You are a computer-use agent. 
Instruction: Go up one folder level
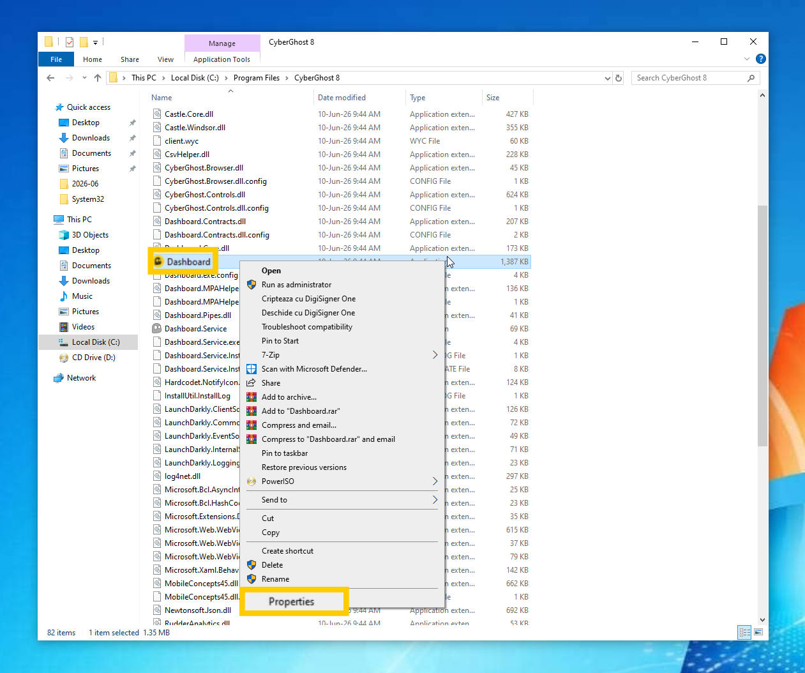pyautogui.click(x=98, y=78)
